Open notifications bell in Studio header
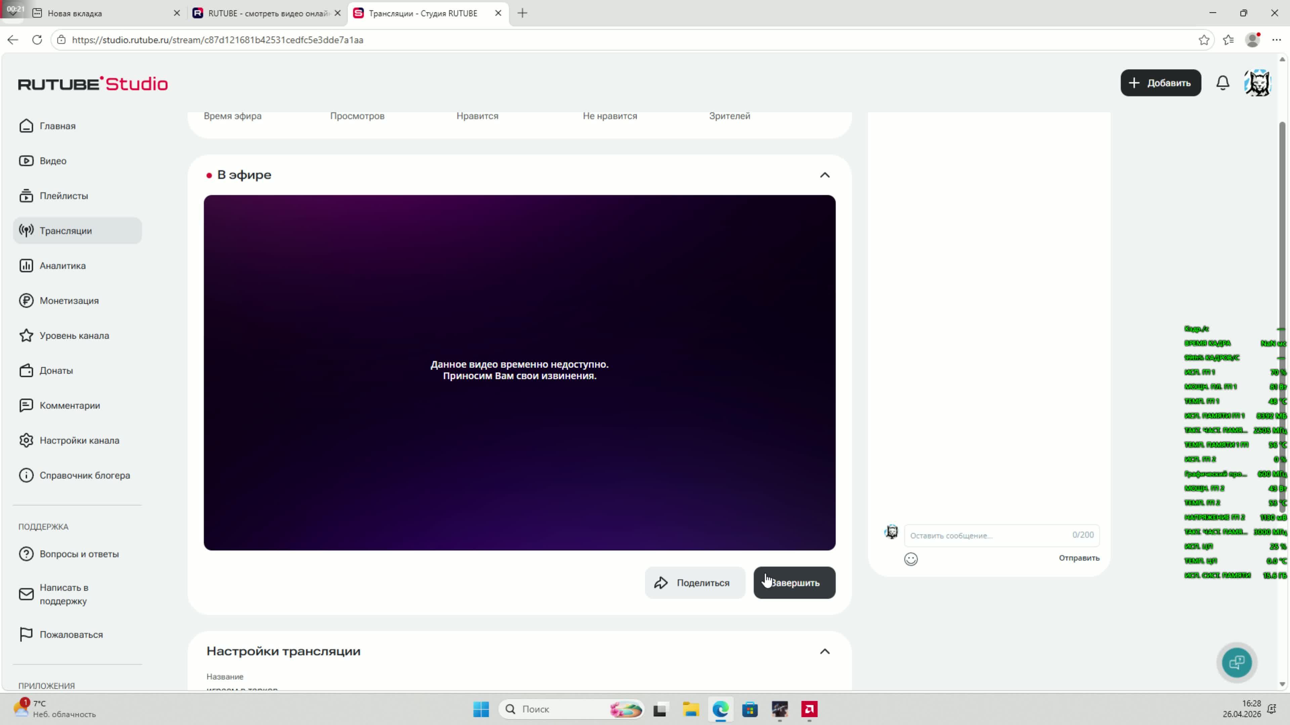 (1222, 83)
